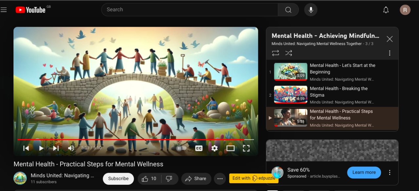Skip to the next video
419x191 pixels.
56,148
